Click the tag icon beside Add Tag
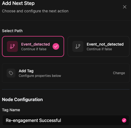 [11, 73]
